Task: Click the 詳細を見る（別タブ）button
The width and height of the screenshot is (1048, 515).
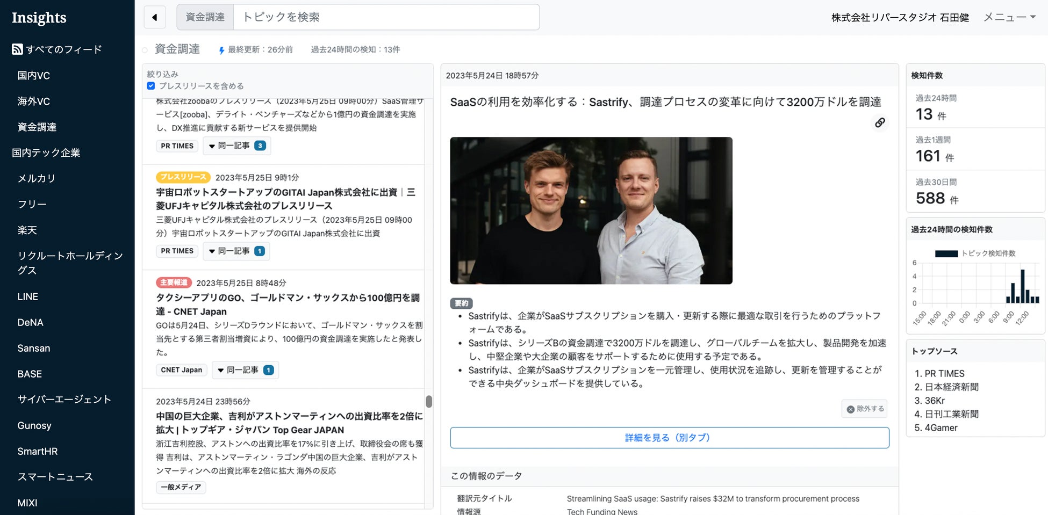Action: click(670, 438)
